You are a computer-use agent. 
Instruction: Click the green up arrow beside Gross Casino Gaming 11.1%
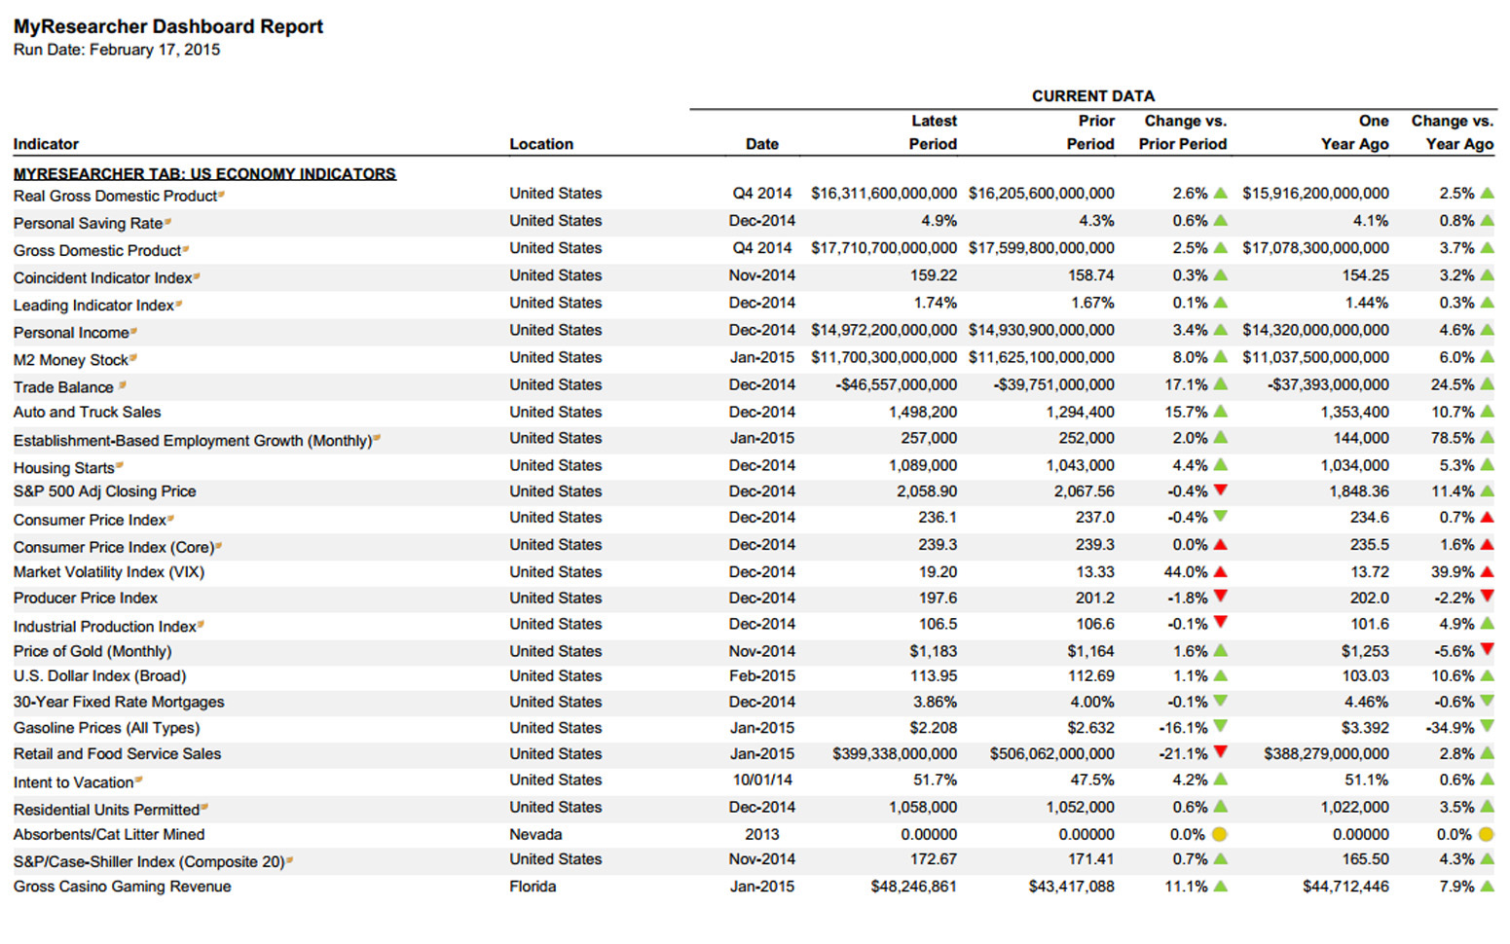1221,887
